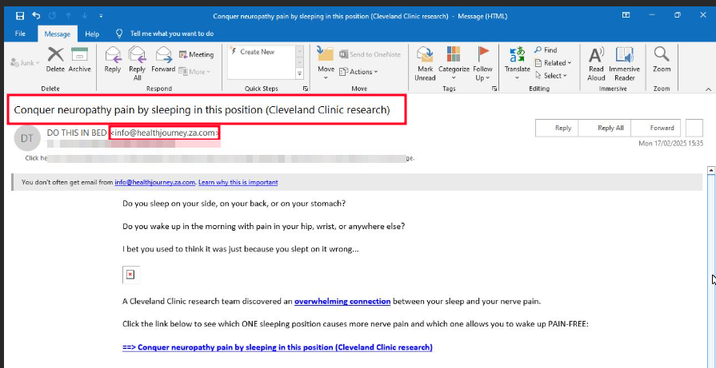Type in 'Tell me what you want to do' box
This screenshot has width=716, height=368.
tap(171, 34)
